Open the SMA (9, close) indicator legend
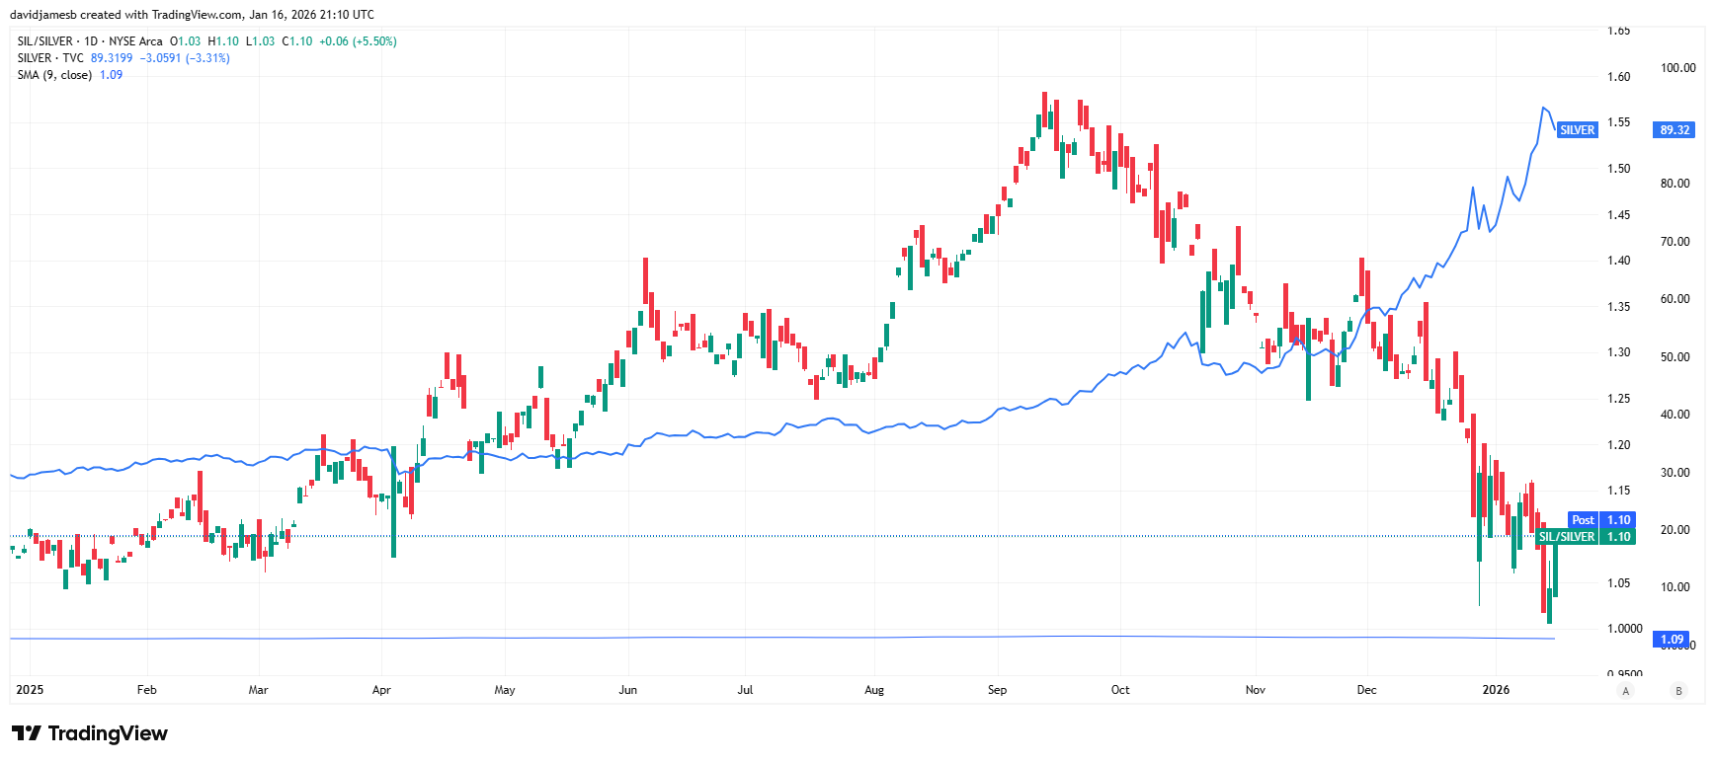Screen dimensions: 1715x763 click(54, 75)
